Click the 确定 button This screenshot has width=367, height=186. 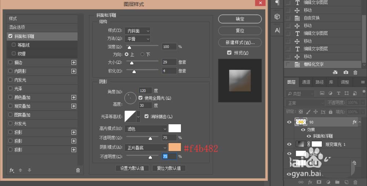240,19
